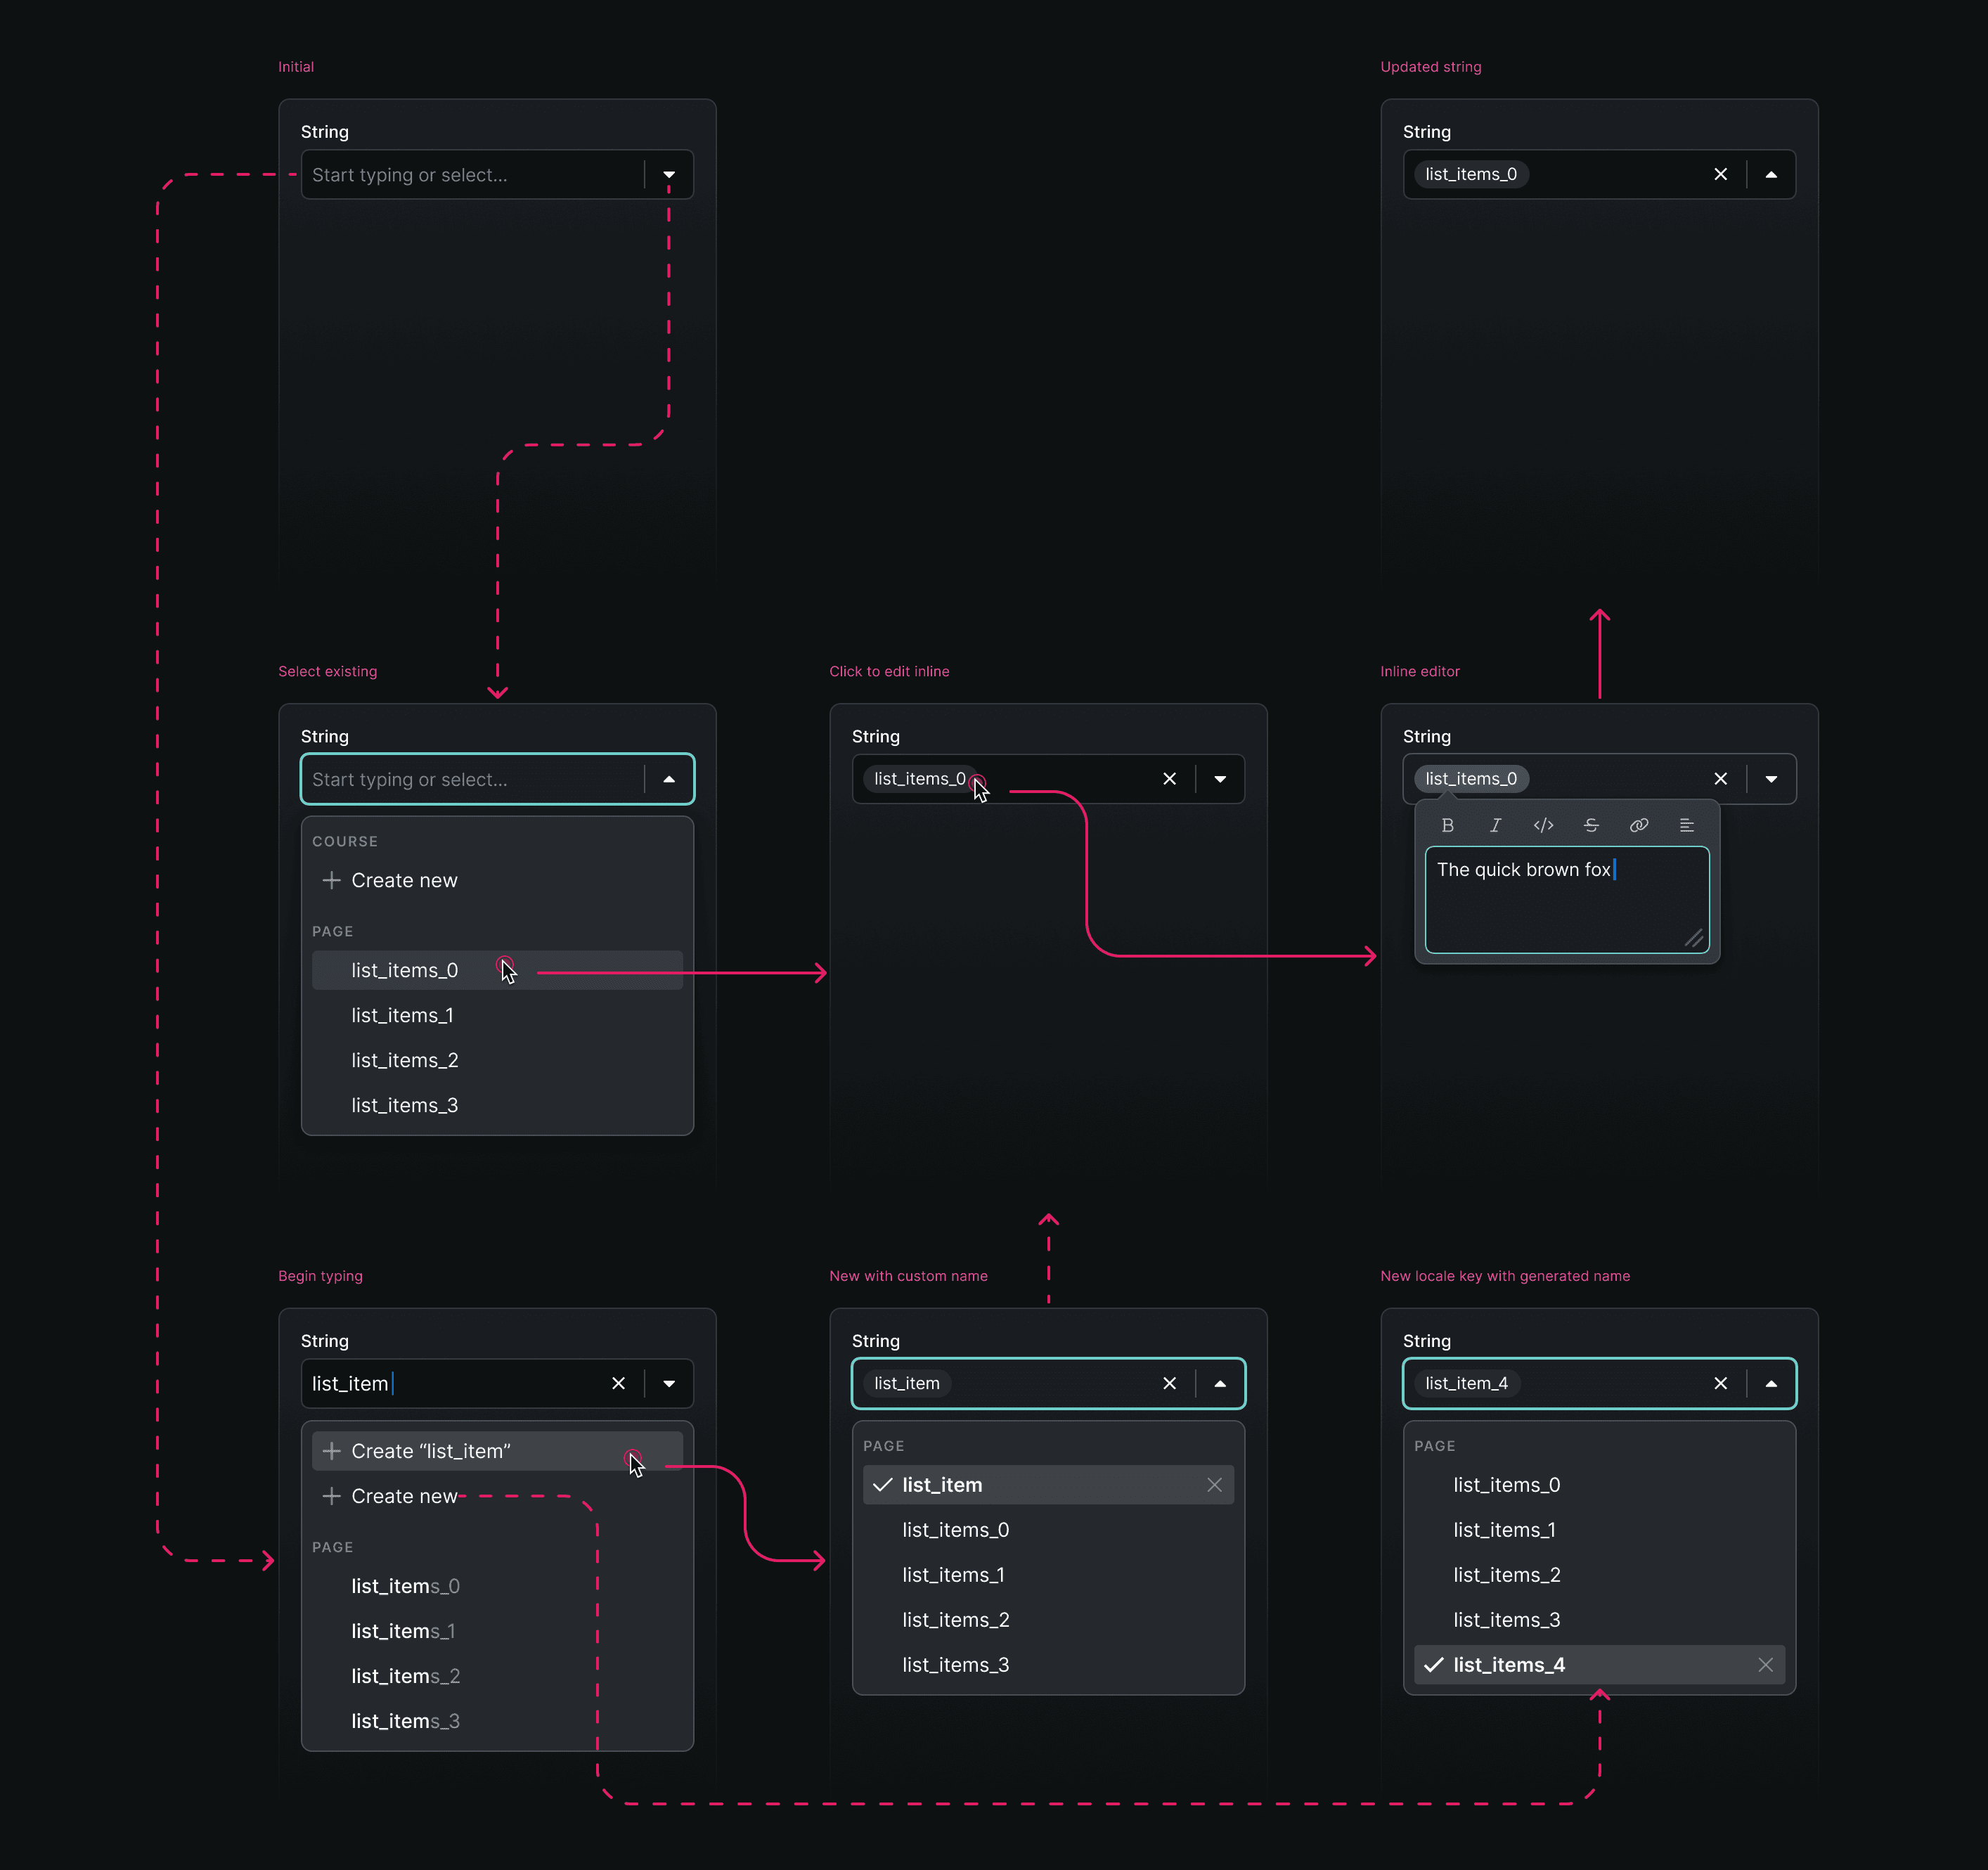Select the checked list_items_4 option
This screenshot has height=1870, width=1988.
[x=1599, y=1665]
